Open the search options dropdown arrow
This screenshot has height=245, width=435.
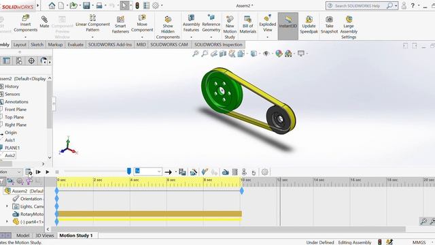tap(396, 6)
